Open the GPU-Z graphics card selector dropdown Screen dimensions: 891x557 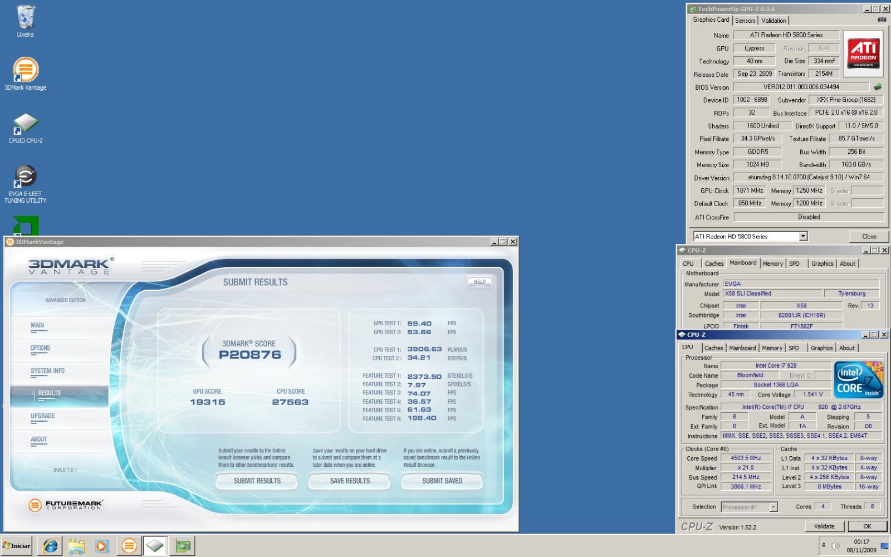coord(803,236)
